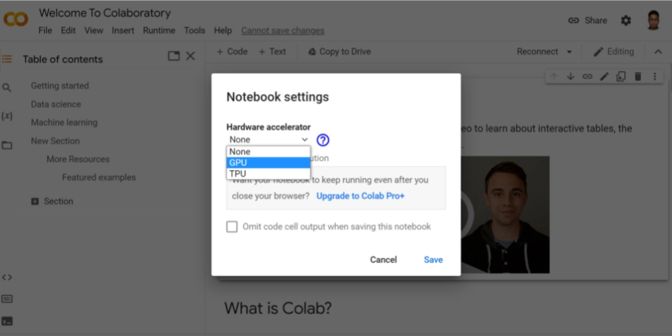This screenshot has width=672, height=336.
Task: Select GPU from the accelerator list
Action: pos(268,163)
